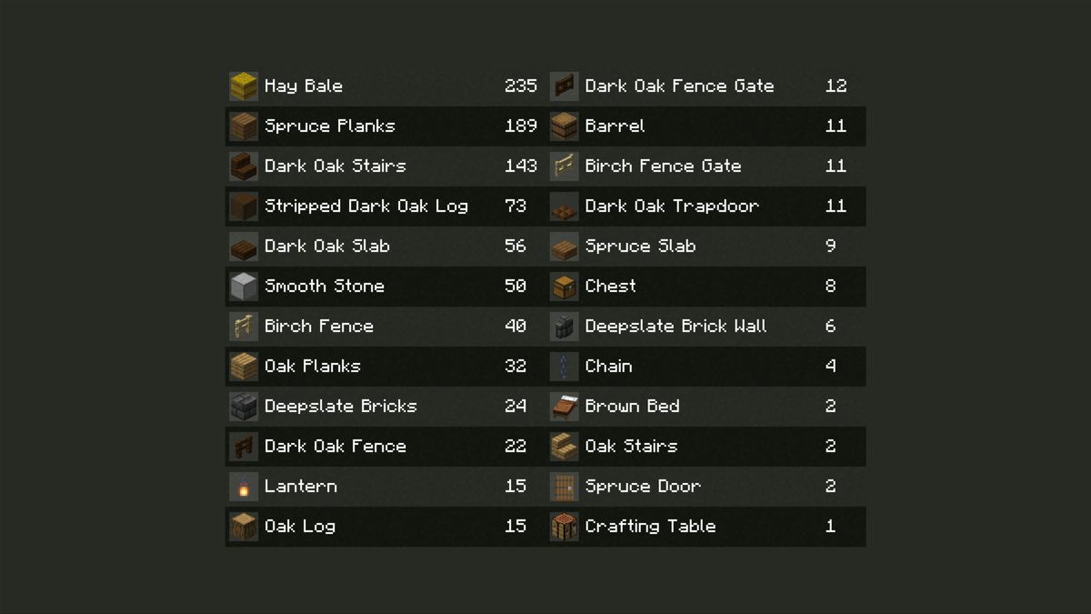
Task: Click the Chain item icon
Action: coord(565,367)
